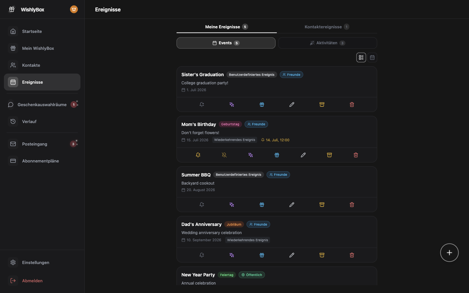Archive Summer BBQ event
This screenshot has height=293, width=469.
[x=322, y=205]
